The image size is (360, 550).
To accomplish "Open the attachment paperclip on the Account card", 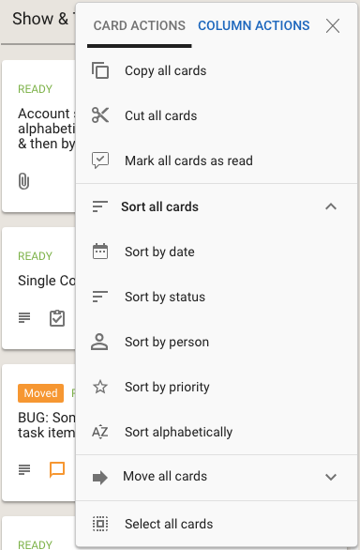I will (23, 181).
